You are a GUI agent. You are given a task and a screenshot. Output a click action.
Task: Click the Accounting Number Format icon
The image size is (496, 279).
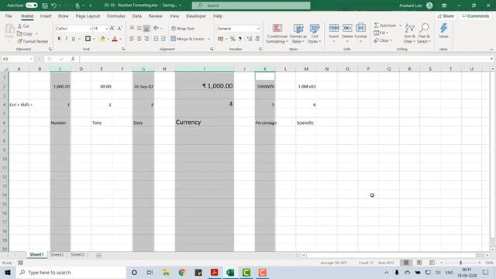[220, 39]
